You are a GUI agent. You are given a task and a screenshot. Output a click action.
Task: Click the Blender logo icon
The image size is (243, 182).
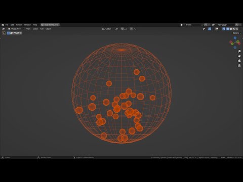[3, 25]
